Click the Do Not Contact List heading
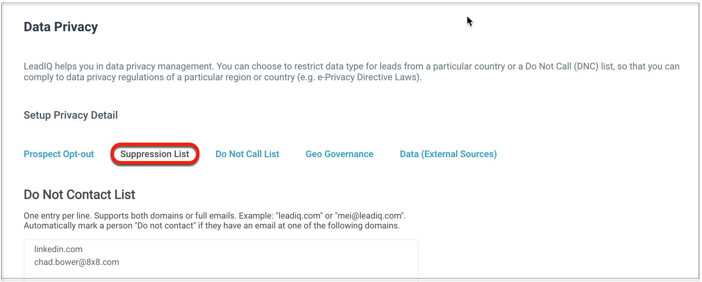Viewport: 702px width, 282px height. [79, 195]
